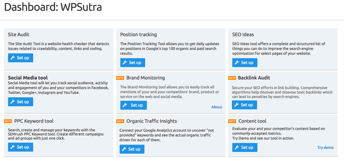Click the Backlink Audit description paragraph

(282, 92)
